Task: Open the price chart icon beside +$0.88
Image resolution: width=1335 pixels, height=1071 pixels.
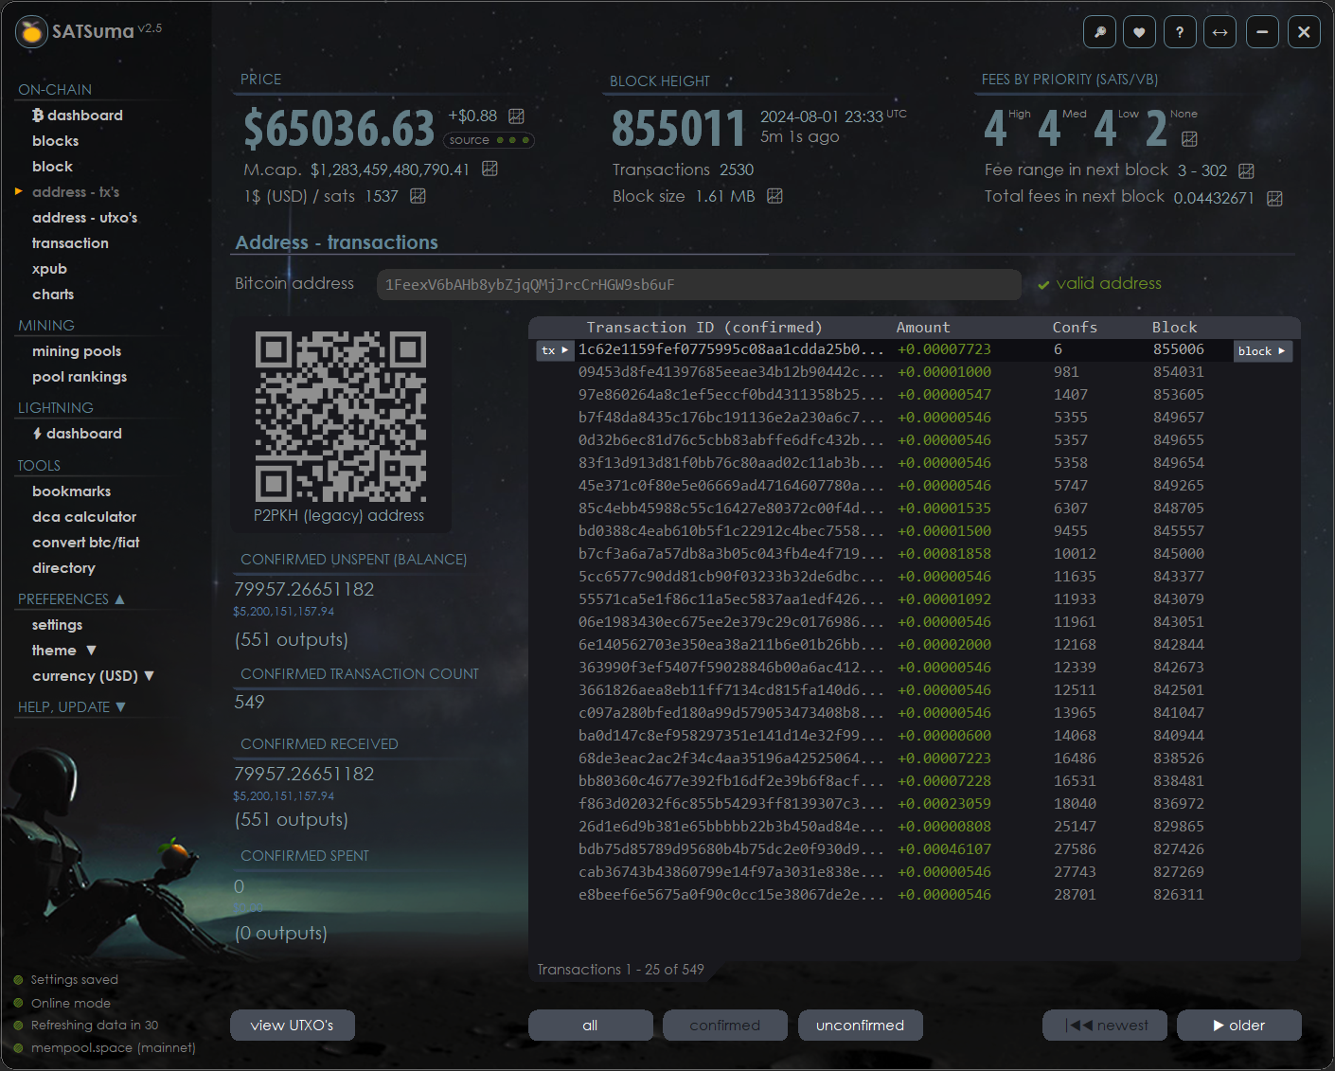Action: [x=516, y=116]
